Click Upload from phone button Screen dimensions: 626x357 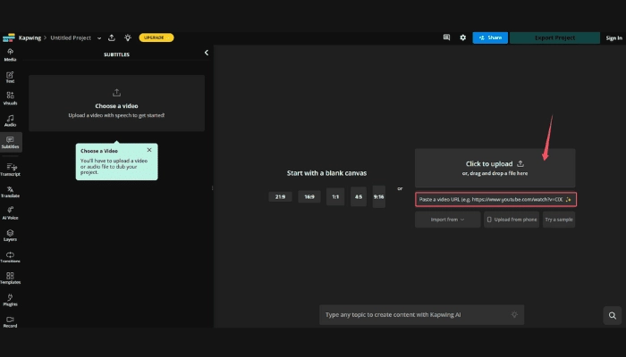512,220
